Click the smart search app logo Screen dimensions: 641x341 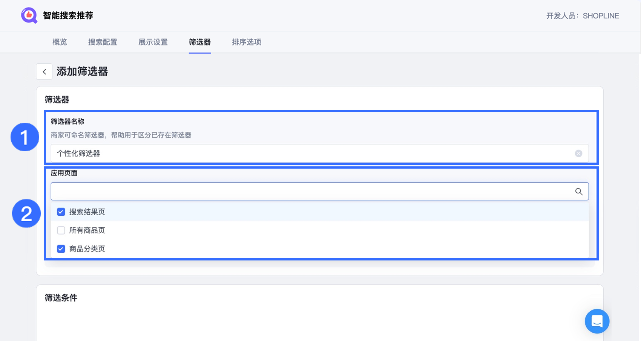pos(29,15)
